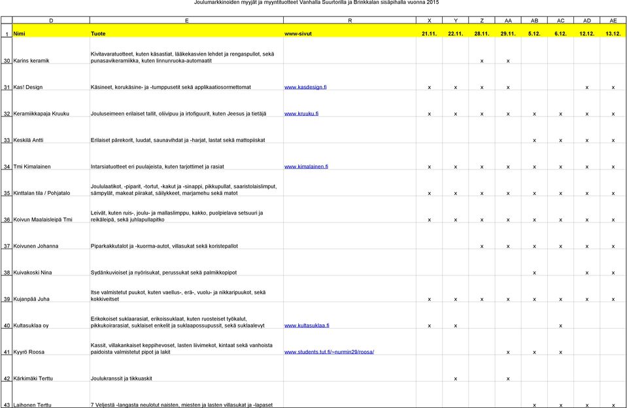Select the 'Intarsiatuotteet eri puulajeista' product cell

[187, 156]
